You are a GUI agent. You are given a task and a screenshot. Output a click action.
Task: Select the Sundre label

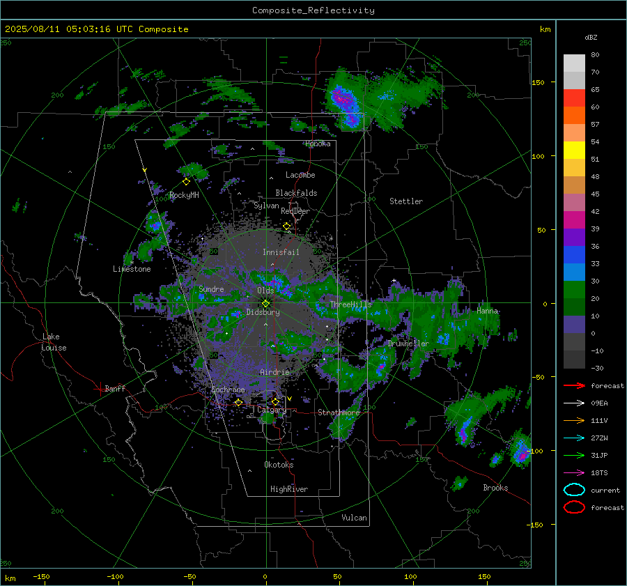[x=211, y=289]
